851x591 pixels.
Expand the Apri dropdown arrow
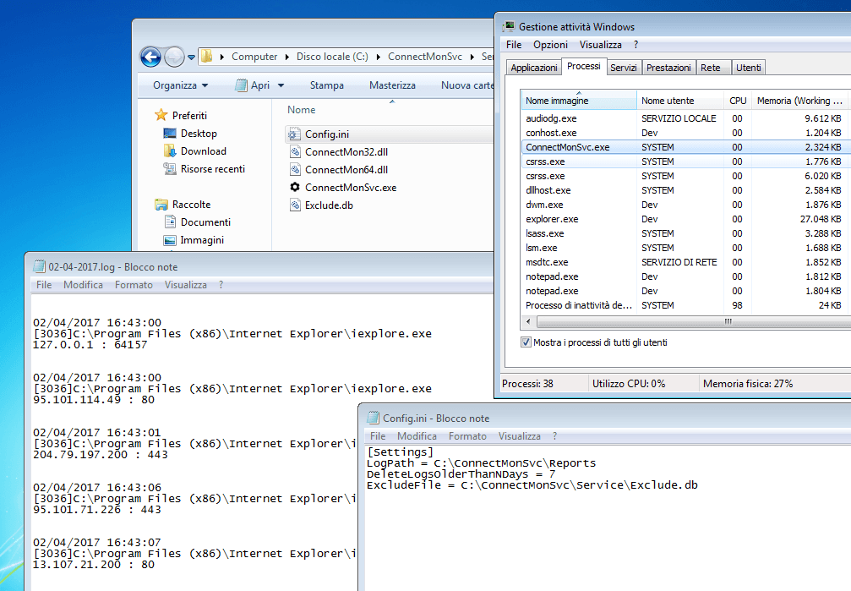pos(281,85)
